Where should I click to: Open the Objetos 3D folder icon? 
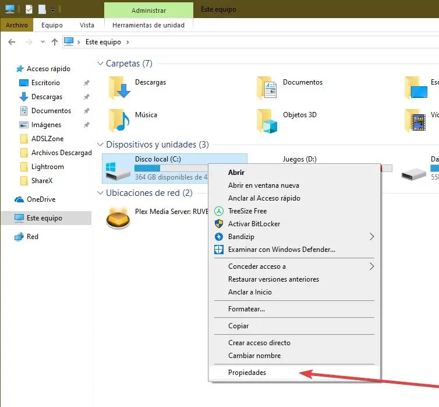click(267, 121)
